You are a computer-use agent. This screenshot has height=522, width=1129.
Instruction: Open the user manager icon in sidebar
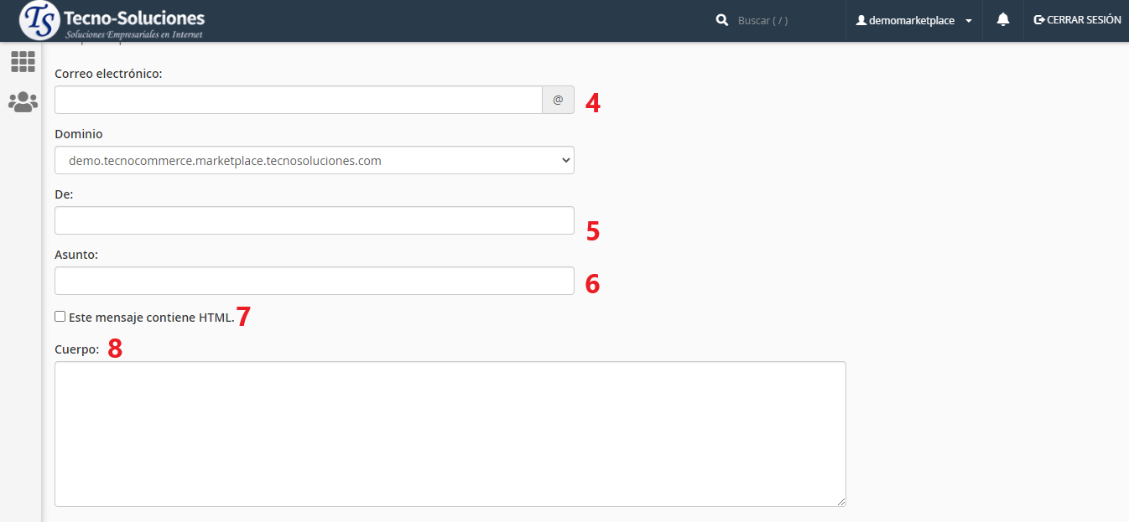click(x=23, y=102)
